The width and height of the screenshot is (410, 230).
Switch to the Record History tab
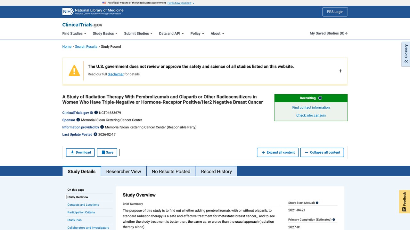pos(217,171)
